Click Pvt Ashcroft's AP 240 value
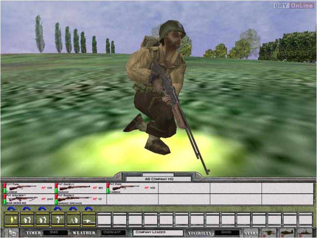 [x=48, y=199]
